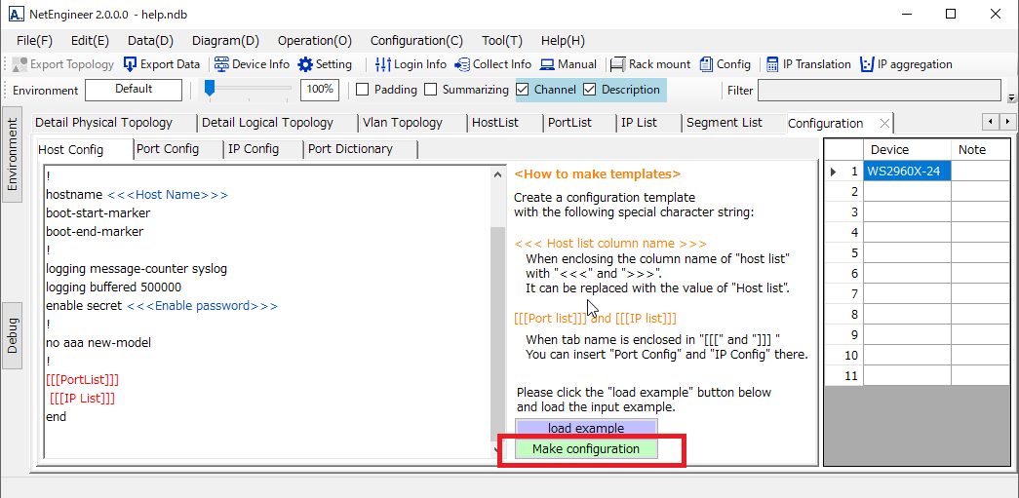
Task: Open the Setting gear icon
Action: [306, 64]
